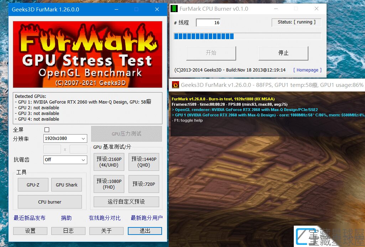
Task: Click the F1: toggle help text in render window
Action: (x=187, y=121)
